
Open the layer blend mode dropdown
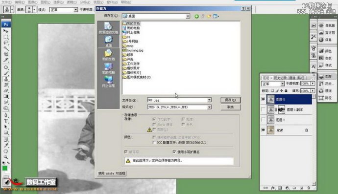coord(273,84)
